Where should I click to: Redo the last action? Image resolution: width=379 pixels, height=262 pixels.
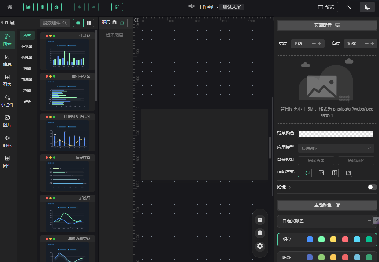(x=94, y=7)
